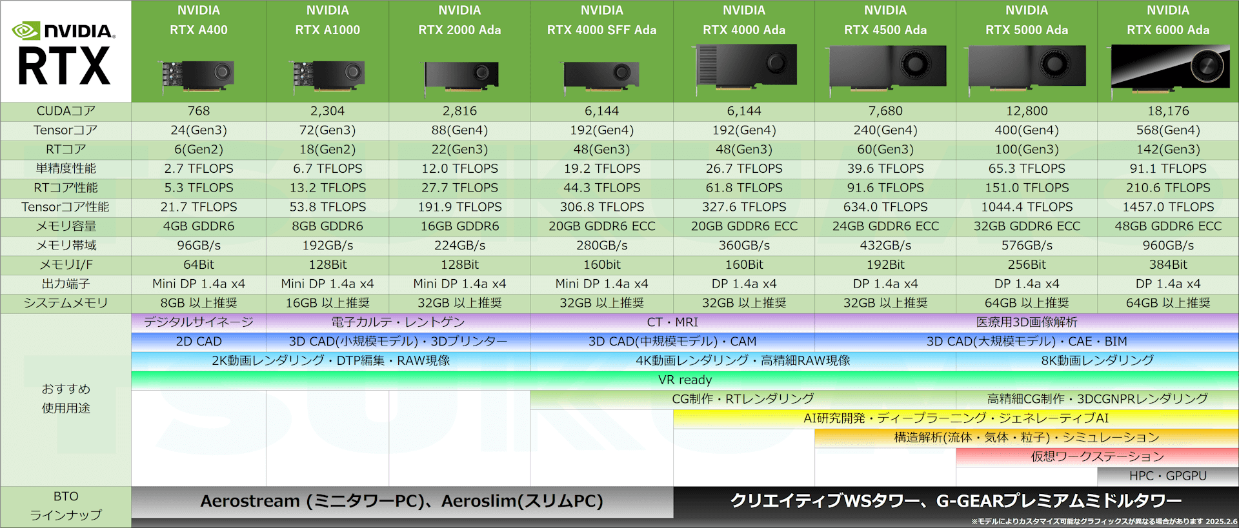The height and width of the screenshot is (528, 1239).
Task: Click the 医療用3D画像解析 usage bar
Action: 1027,323
